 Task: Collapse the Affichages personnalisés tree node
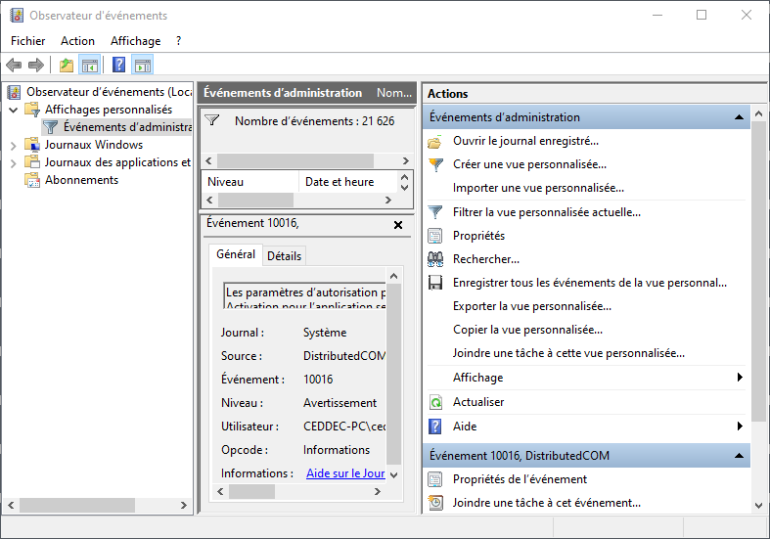click(14, 110)
